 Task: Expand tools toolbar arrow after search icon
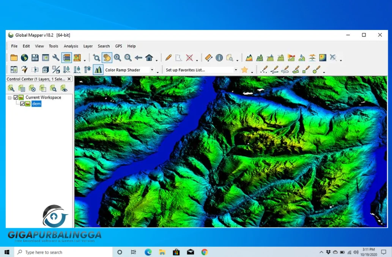pos(237,60)
